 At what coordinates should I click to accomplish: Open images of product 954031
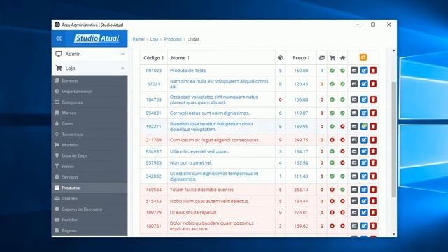(354, 113)
